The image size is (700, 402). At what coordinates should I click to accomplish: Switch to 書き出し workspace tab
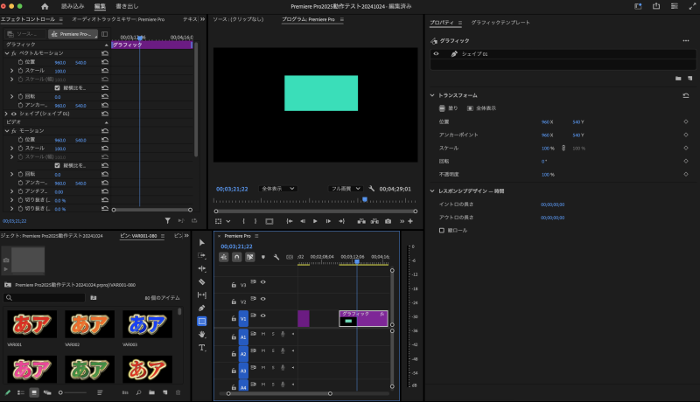[127, 6]
